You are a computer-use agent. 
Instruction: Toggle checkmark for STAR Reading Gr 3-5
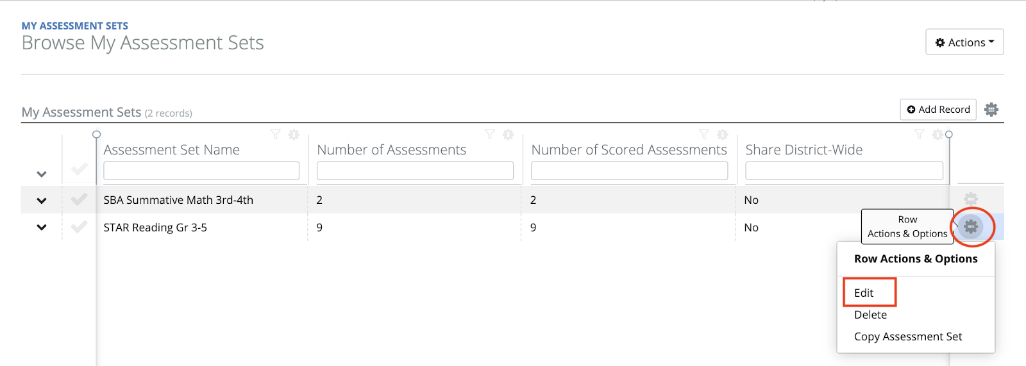[x=80, y=227]
